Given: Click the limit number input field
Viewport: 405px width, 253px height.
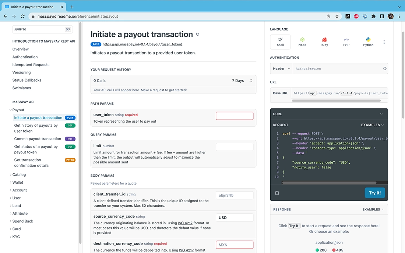Looking at the screenshot, I should pyautogui.click(x=235, y=147).
